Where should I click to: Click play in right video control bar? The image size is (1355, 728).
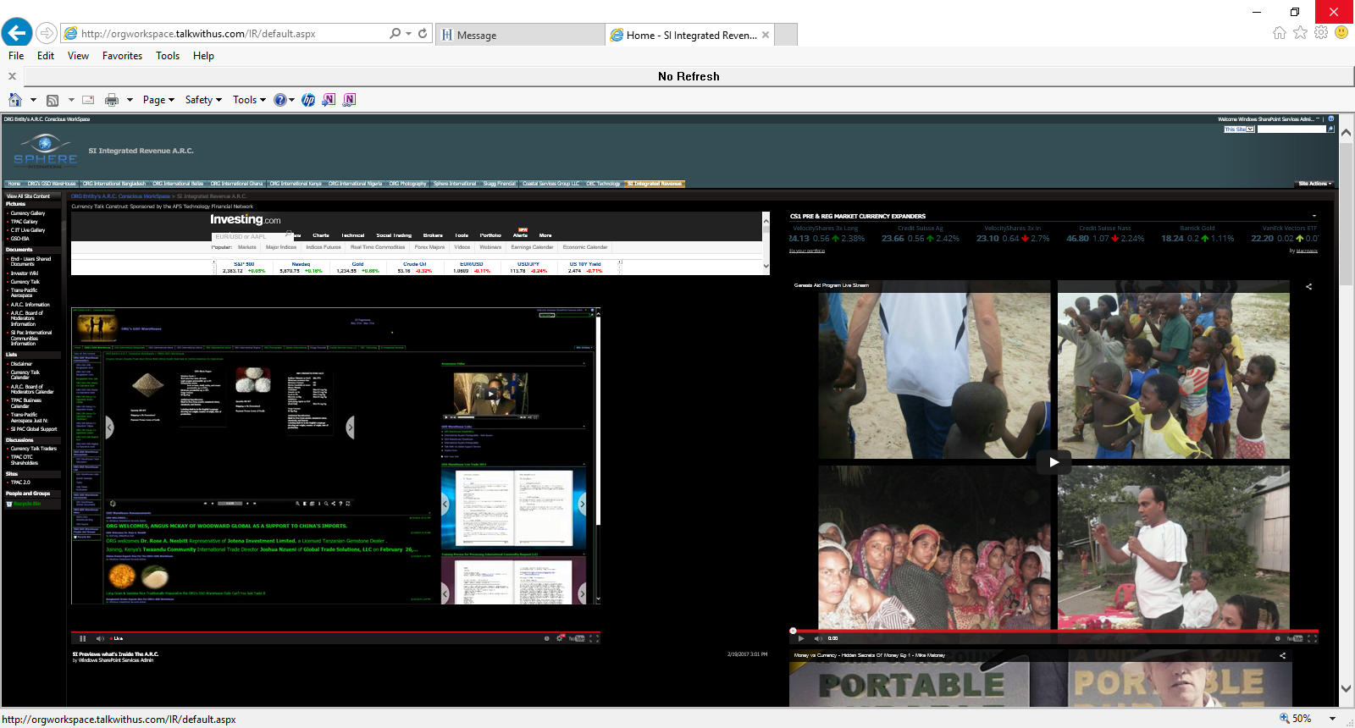tap(801, 638)
